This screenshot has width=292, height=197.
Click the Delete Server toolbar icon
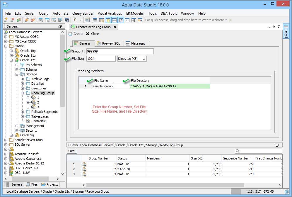coord(12,20)
